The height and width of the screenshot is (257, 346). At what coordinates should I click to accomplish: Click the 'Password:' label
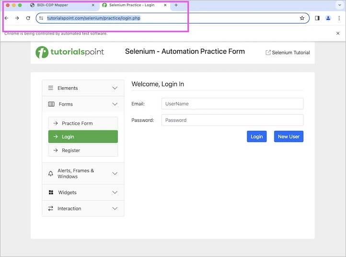tap(142, 120)
